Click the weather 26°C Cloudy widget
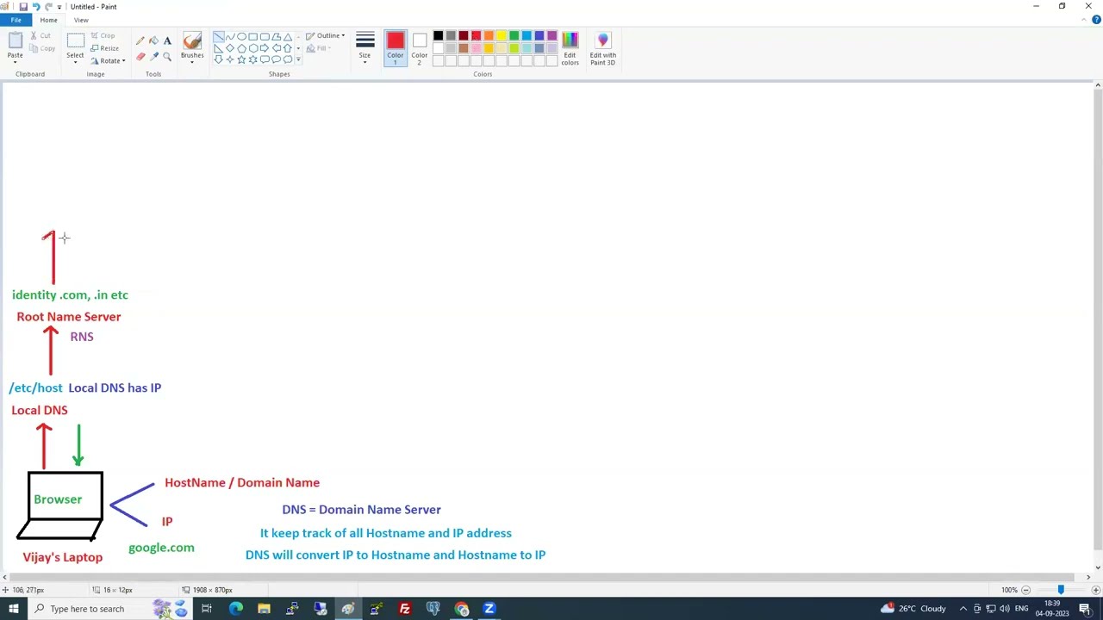The image size is (1103, 620). point(913,609)
